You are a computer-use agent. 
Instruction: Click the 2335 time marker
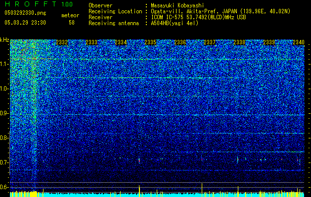click(150, 42)
